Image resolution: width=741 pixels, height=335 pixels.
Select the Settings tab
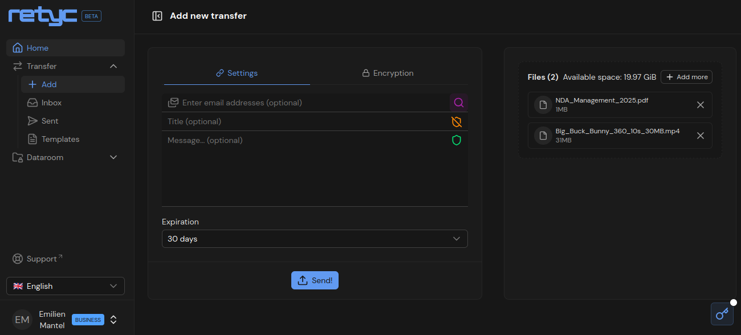[x=237, y=73]
